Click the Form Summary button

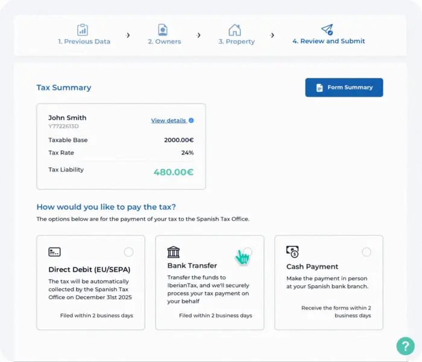(344, 87)
